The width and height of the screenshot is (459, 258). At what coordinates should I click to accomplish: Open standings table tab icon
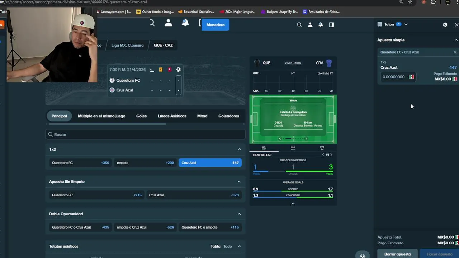293,148
